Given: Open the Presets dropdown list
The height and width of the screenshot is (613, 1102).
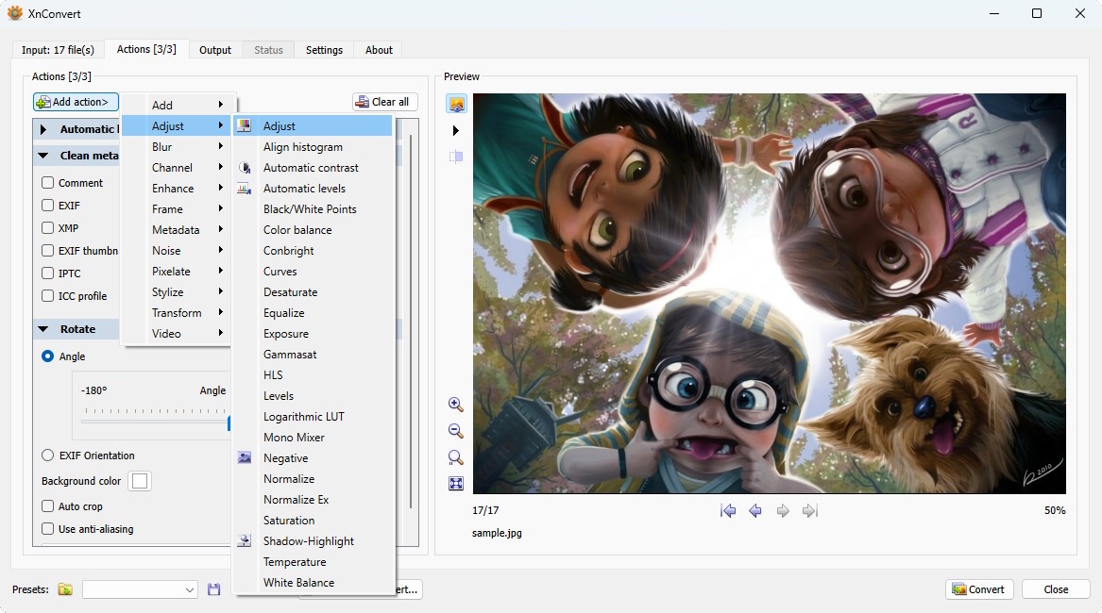Looking at the screenshot, I should coord(140,589).
